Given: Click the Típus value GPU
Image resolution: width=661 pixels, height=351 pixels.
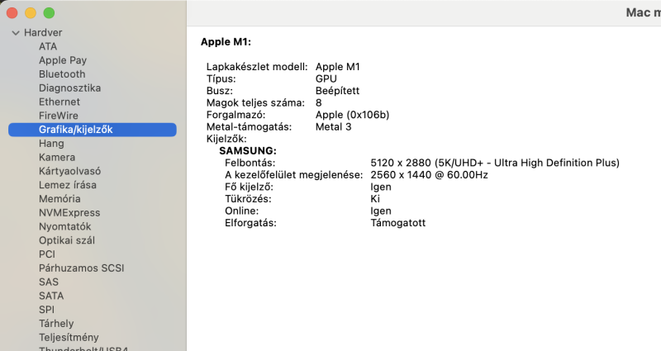Looking at the screenshot, I should (326, 78).
